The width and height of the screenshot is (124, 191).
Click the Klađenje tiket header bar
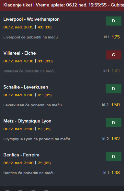(x=62, y=5)
